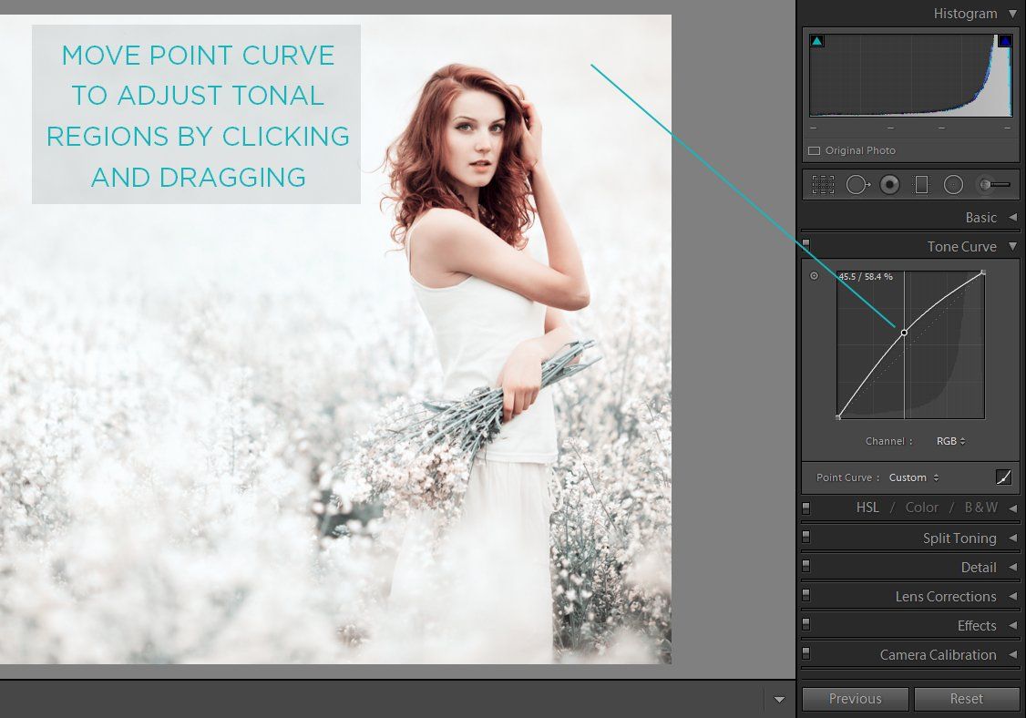Click the Previous button
The height and width of the screenshot is (718, 1026).
coord(856,698)
